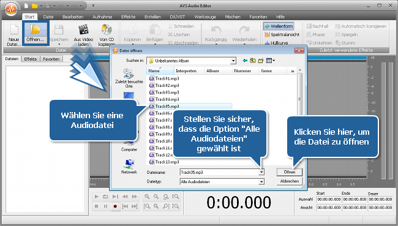
Task: Click the Öffnen folder icon in the ribbon
Action: (x=36, y=29)
